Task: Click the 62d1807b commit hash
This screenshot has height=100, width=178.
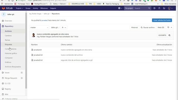Action: pos(162,35)
